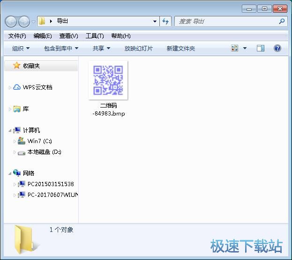Close the 导出 window
Screen dimensions: 292x260
click(x=280, y=9)
